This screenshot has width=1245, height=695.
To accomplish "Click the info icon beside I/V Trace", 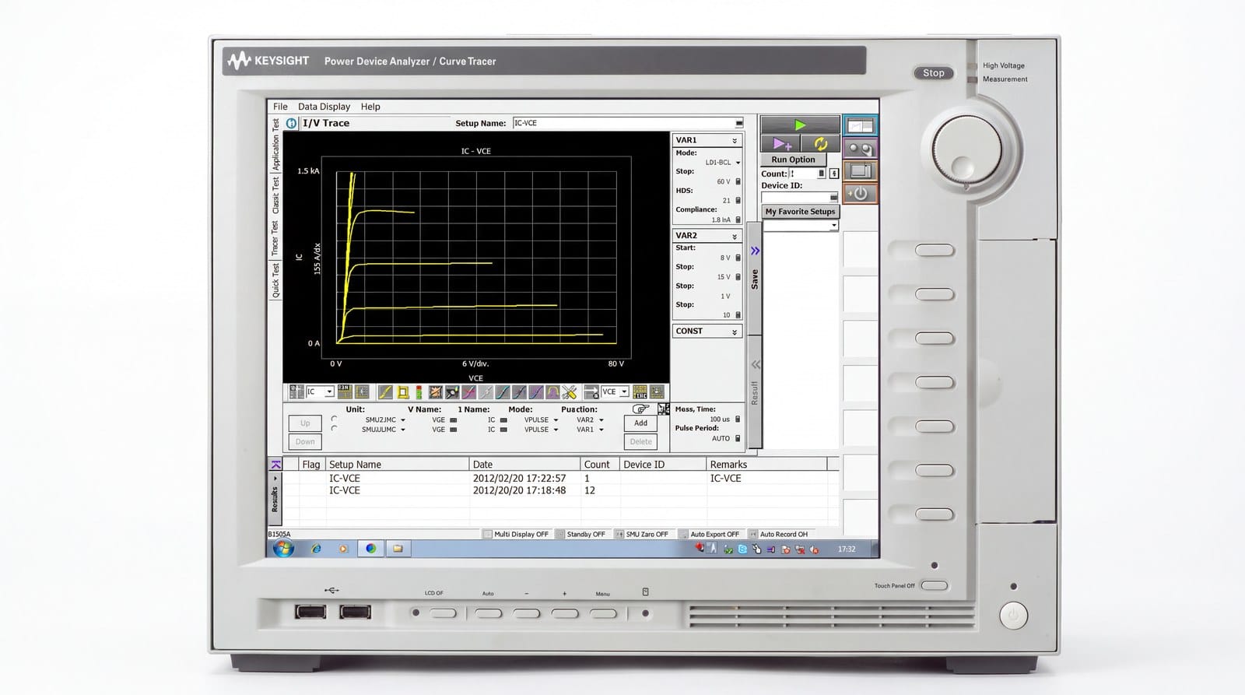I will coord(292,123).
